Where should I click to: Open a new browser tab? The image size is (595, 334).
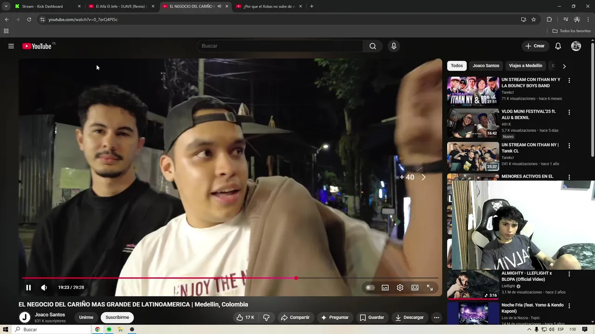(x=311, y=6)
